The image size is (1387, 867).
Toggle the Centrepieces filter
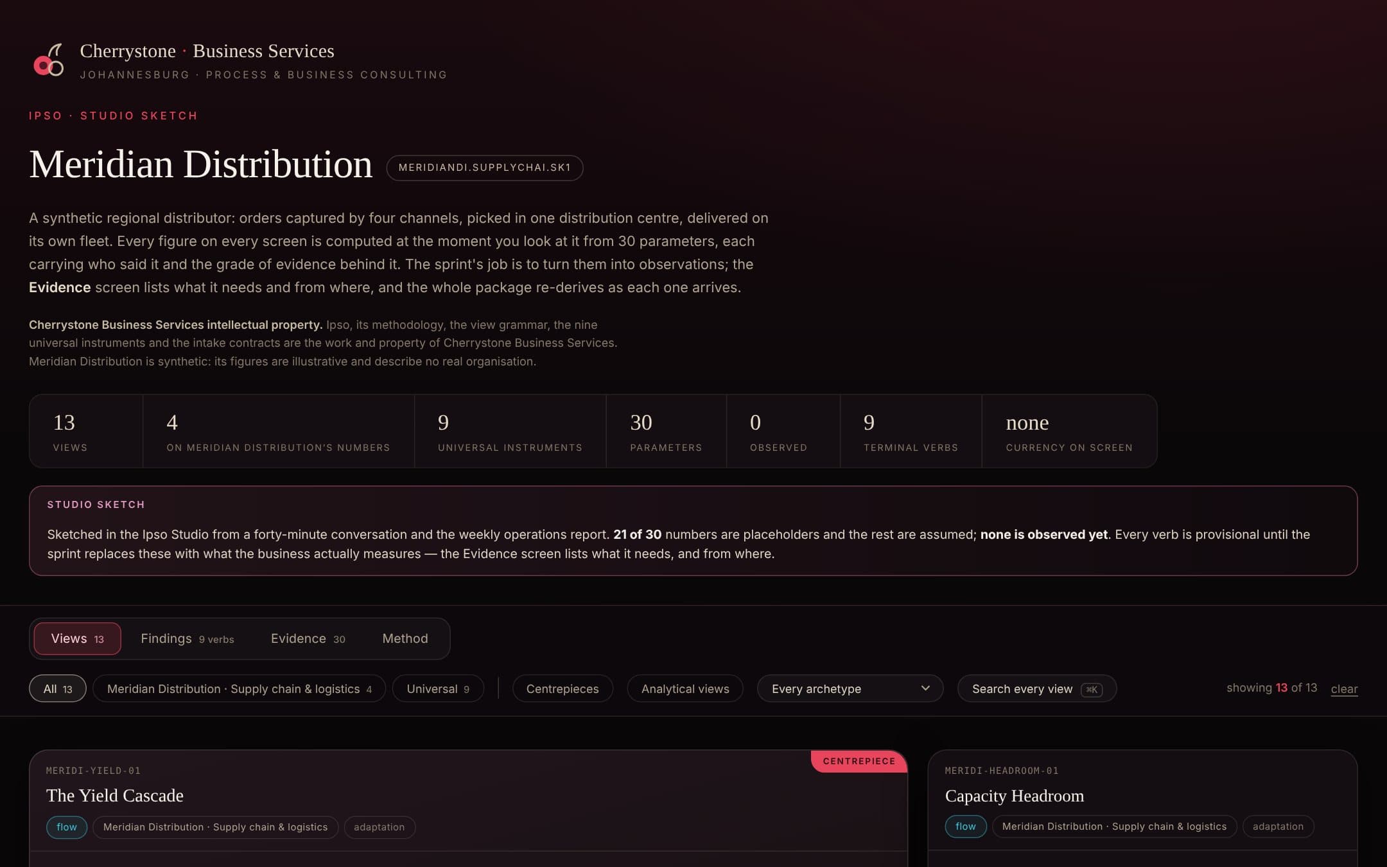pyautogui.click(x=563, y=688)
